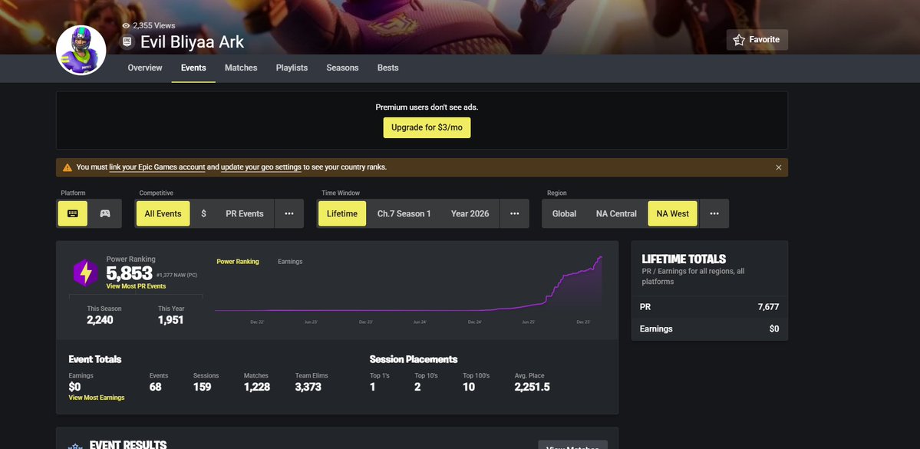Click This Year value 1,951
The width and height of the screenshot is (920, 449).
(171, 320)
